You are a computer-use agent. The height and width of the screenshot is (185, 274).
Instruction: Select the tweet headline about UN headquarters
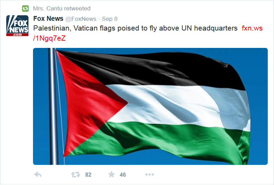[135, 28]
